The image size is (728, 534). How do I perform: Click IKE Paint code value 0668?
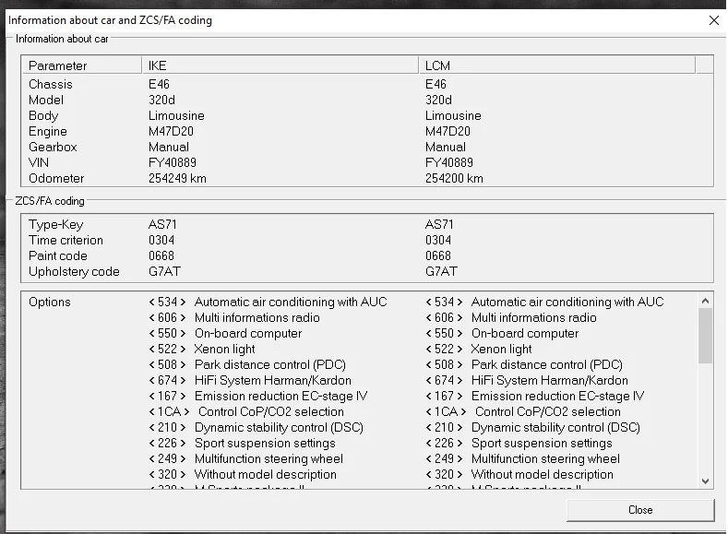tap(161, 256)
